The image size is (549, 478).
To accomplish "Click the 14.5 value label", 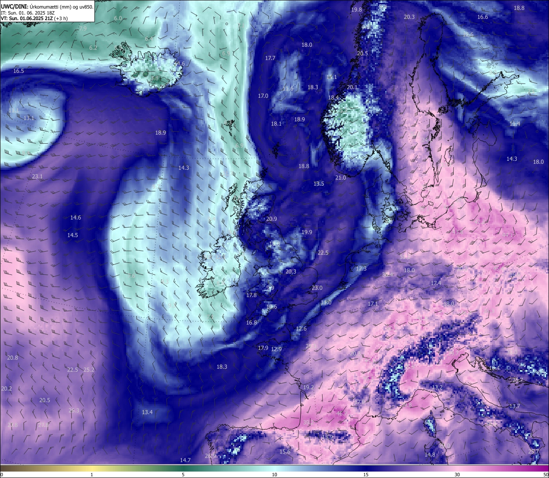I will click(72, 235).
